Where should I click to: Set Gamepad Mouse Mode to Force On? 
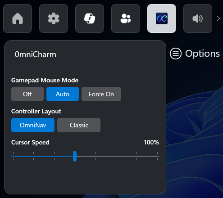[x=101, y=94]
